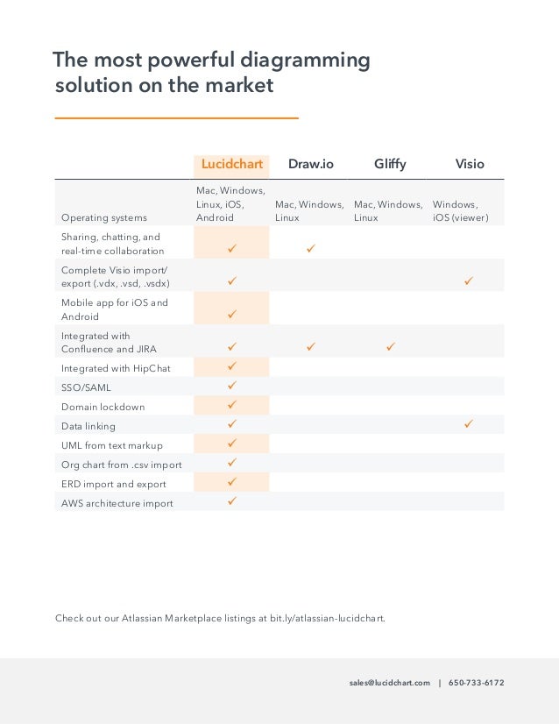Screen dimensions: 559x724
Task: Click the Gliffy column header
Action: 390,164
